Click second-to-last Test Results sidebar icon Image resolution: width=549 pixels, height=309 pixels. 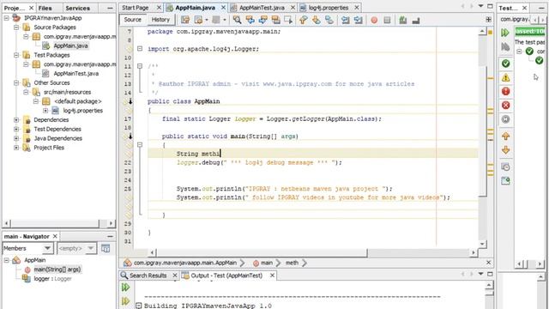coord(505,167)
